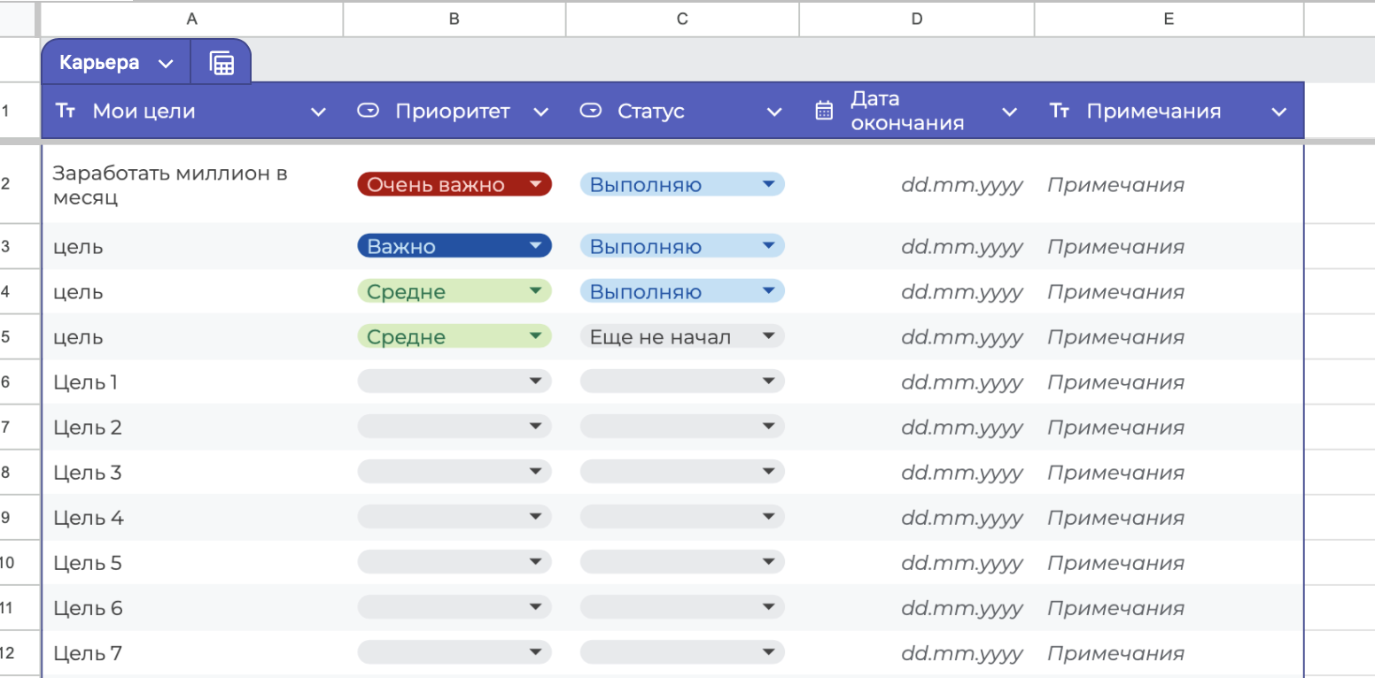Click the Примечания notes cell for Цель 6
The height and width of the screenshot is (678, 1375).
click(1169, 607)
